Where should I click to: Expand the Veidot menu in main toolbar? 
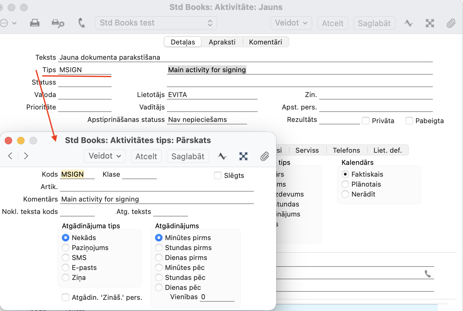coord(291,23)
